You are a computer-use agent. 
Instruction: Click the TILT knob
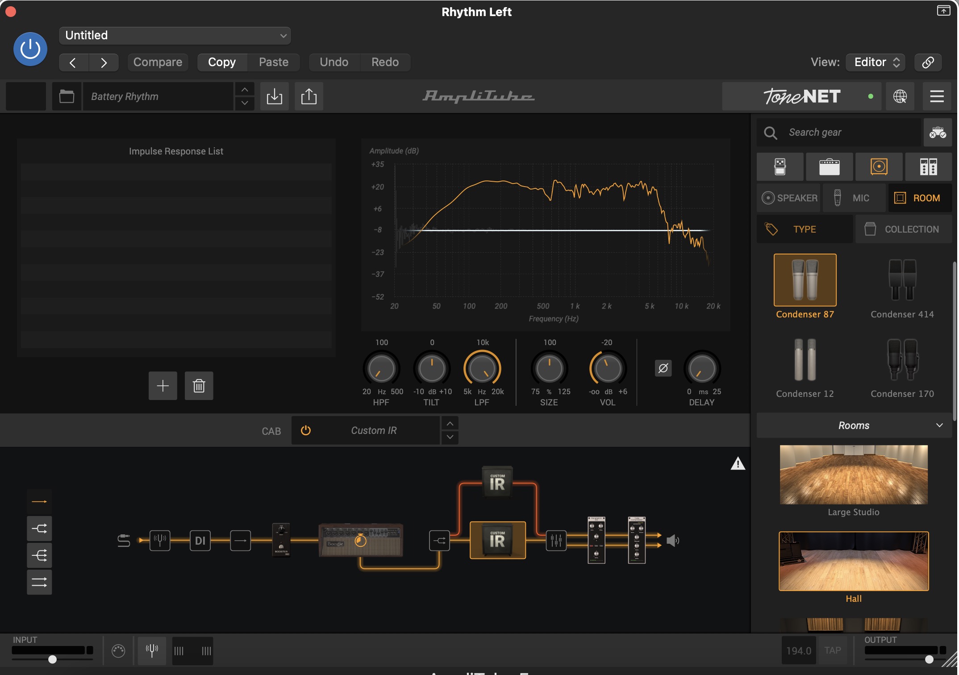click(x=432, y=369)
